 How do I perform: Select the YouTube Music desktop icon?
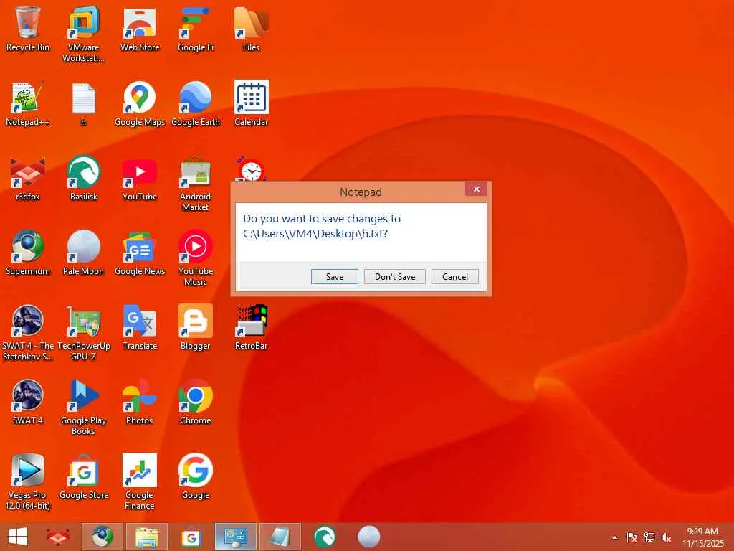[x=196, y=258]
